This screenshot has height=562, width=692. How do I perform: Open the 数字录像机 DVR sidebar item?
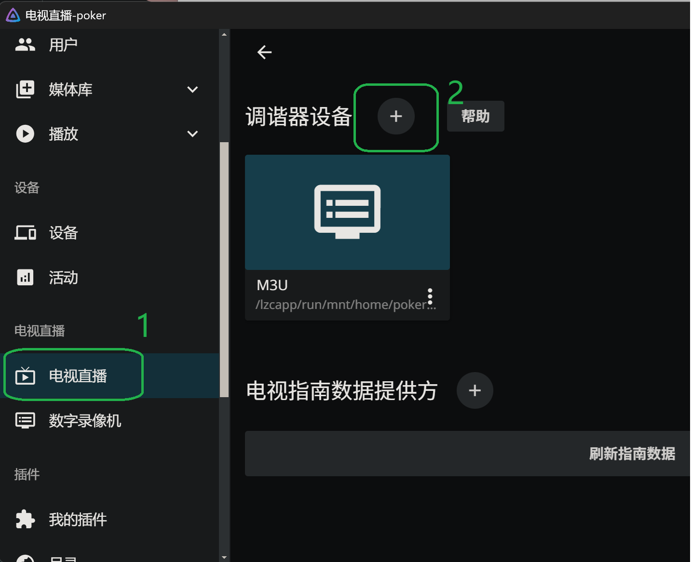[x=109, y=421]
